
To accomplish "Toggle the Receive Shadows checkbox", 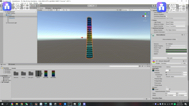I will (167, 14).
